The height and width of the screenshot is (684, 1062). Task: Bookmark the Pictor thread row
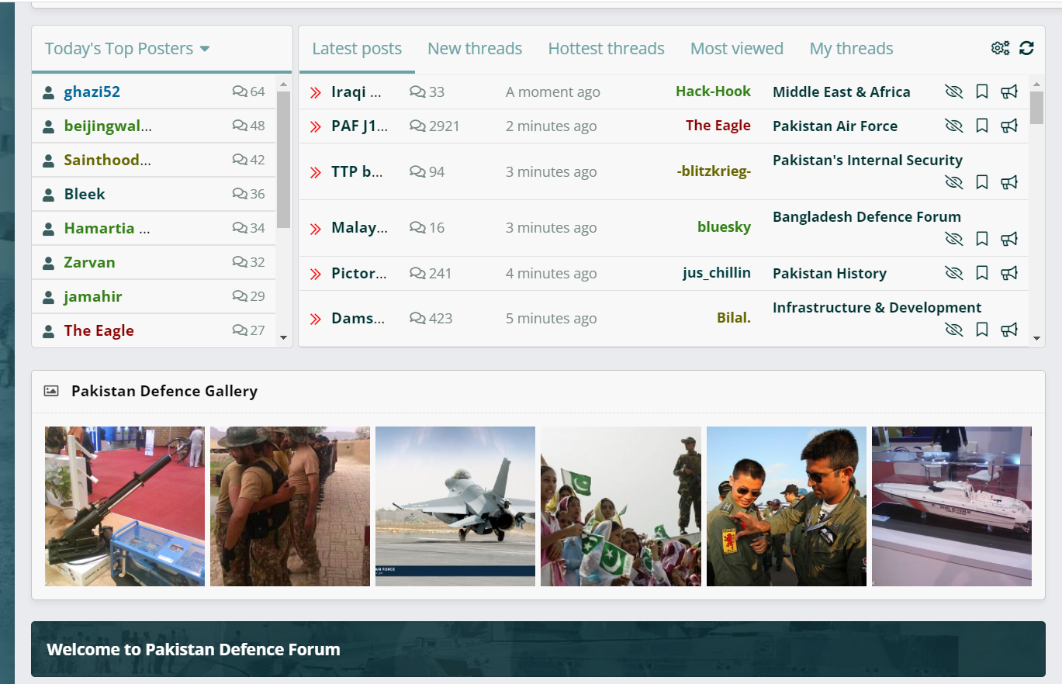(981, 273)
